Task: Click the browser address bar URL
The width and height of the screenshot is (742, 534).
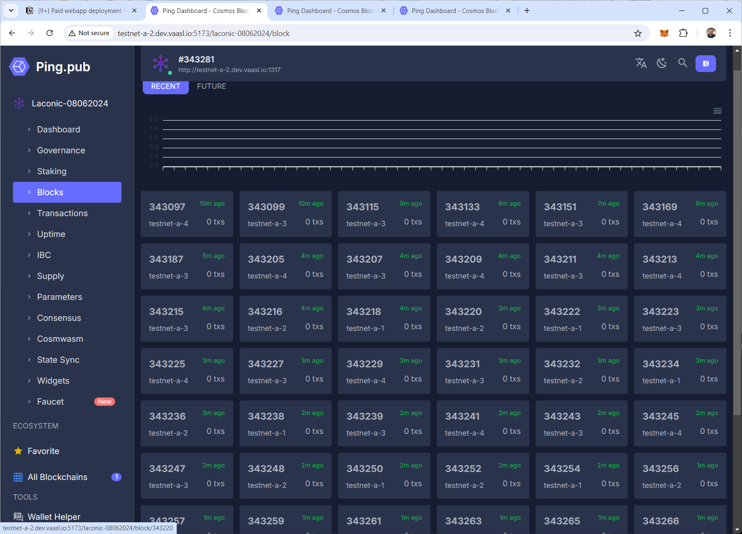Action: click(x=204, y=33)
